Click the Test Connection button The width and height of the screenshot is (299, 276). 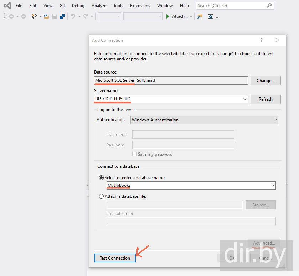(x=115, y=258)
